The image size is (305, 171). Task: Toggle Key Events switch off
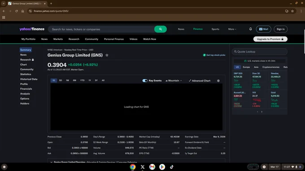[145, 81]
